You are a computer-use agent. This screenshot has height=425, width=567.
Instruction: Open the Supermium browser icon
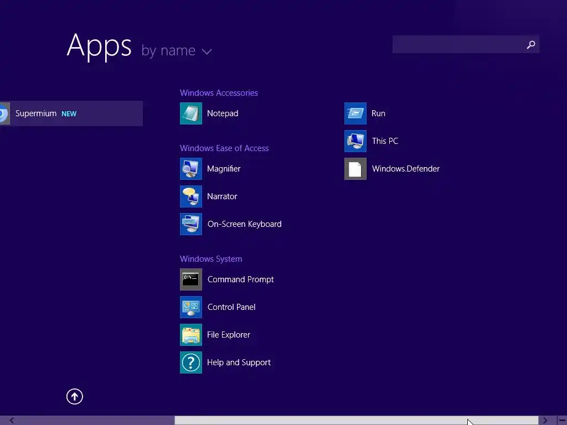pyautogui.click(x=4, y=113)
